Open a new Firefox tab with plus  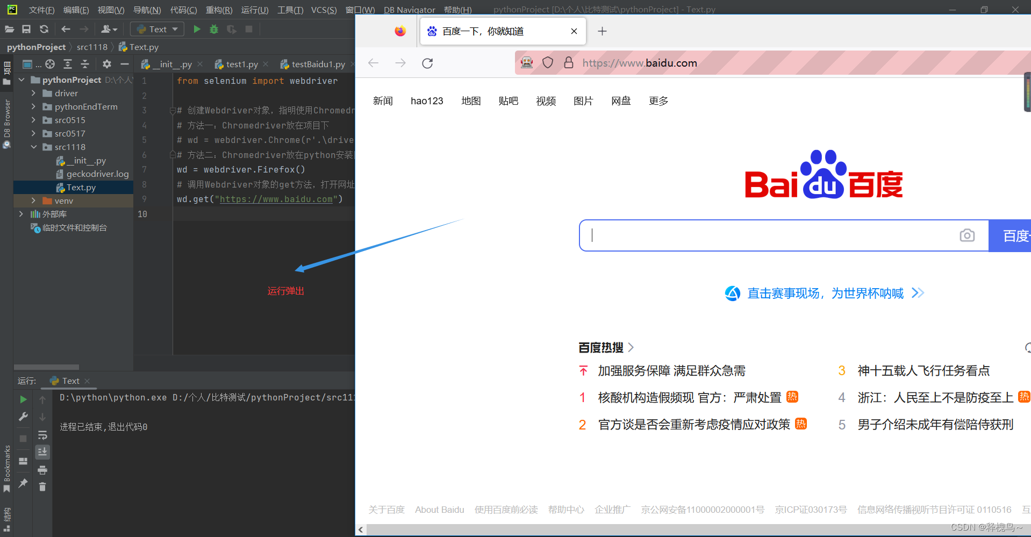[602, 31]
